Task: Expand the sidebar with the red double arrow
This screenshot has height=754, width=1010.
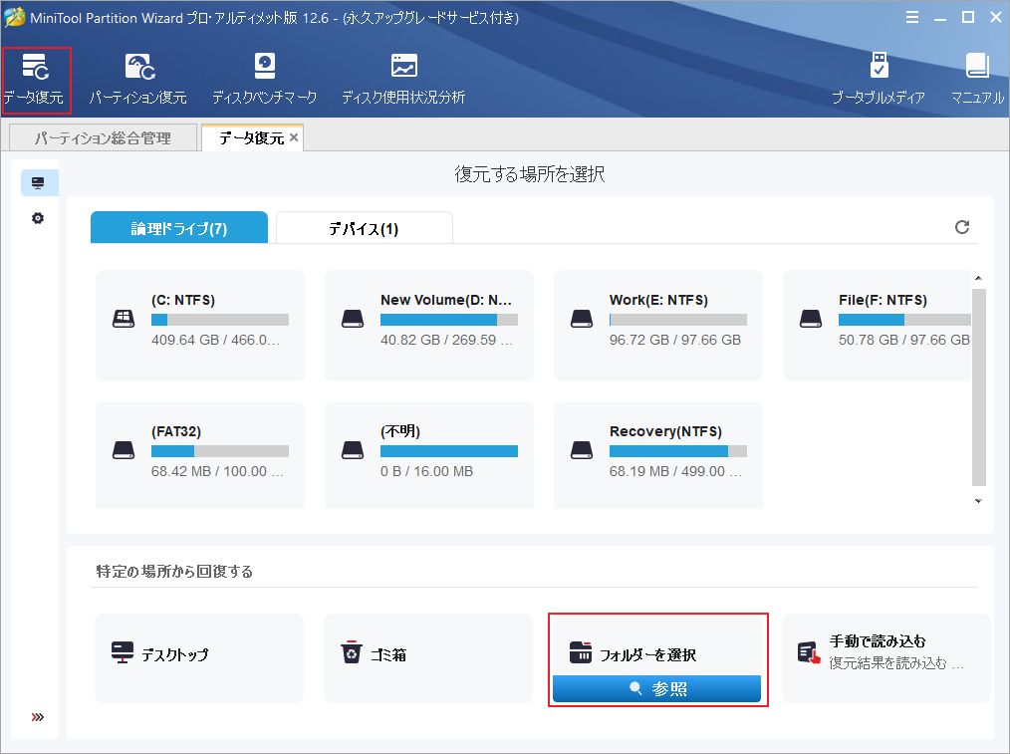Action: 38,717
